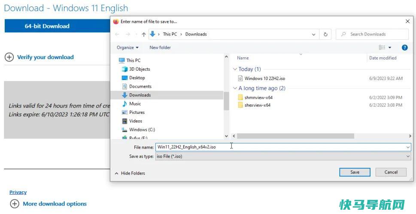Select Desktop in the navigation tree
The height and width of the screenshot is (214, 416).
click(137, 78)
